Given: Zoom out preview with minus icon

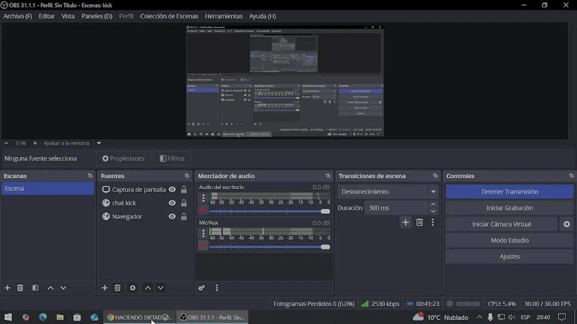Looking at the screenshot, I should click(x=6, y=143).
